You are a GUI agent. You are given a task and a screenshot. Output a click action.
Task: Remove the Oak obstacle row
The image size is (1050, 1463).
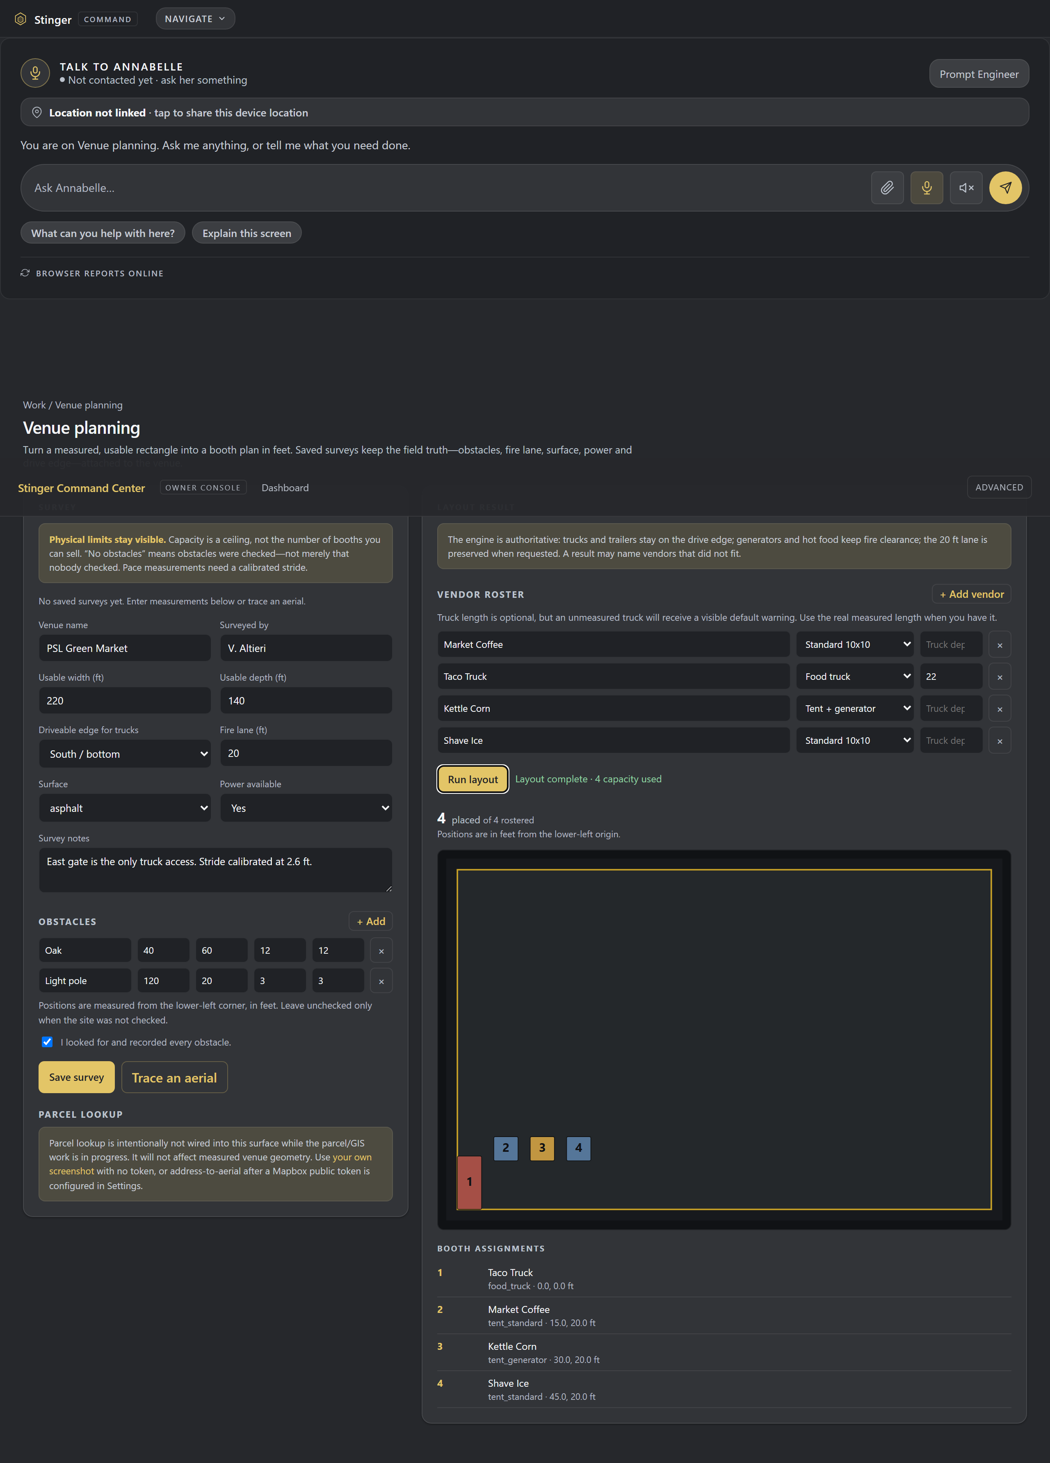pos(381,950)
